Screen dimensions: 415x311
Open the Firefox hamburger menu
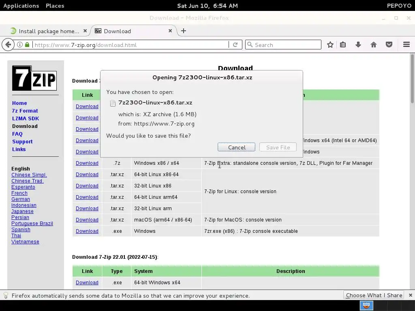coord(406,45)
